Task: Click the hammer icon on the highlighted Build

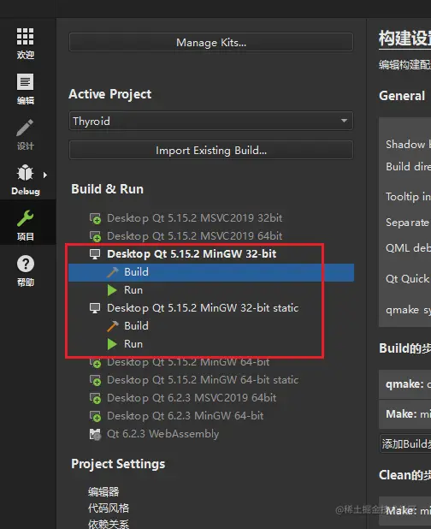Action: tap(113, 272)
